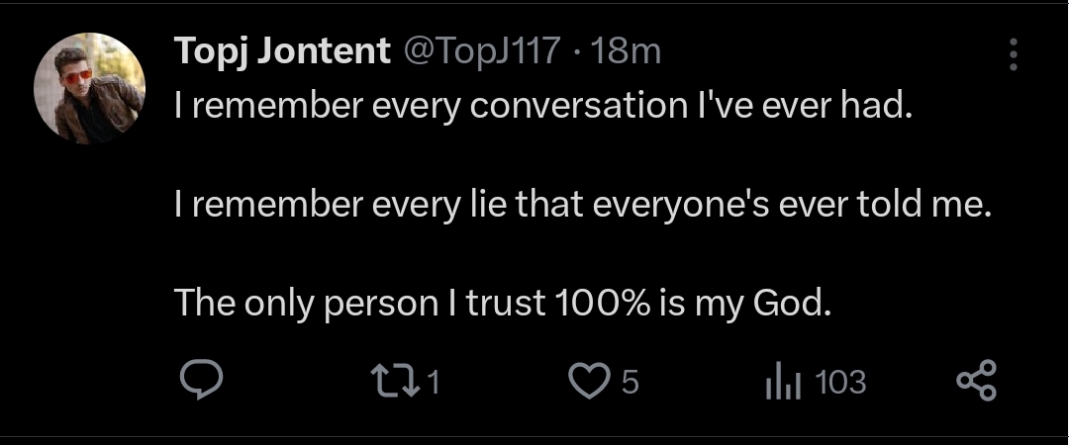Open the reply speech bubble icon

(x=204, y=382)
